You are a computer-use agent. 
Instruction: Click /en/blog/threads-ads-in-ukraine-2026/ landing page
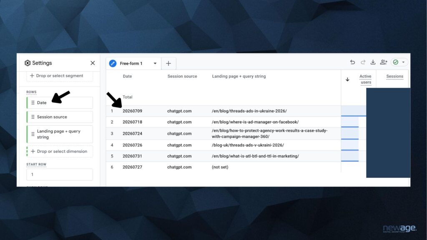point(249,111)
